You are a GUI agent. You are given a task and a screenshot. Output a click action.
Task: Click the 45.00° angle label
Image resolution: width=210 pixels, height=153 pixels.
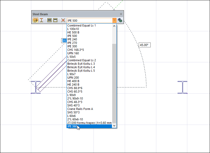point(144,45)
